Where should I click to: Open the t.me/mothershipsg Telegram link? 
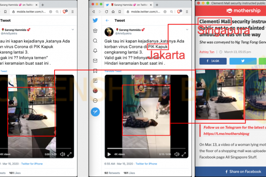[x=227, y=134]
